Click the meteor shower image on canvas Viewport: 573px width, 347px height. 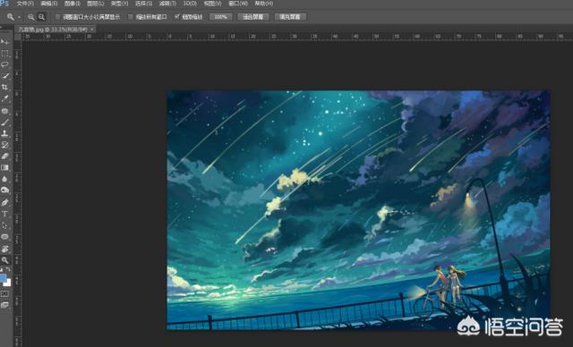[358, 210]
